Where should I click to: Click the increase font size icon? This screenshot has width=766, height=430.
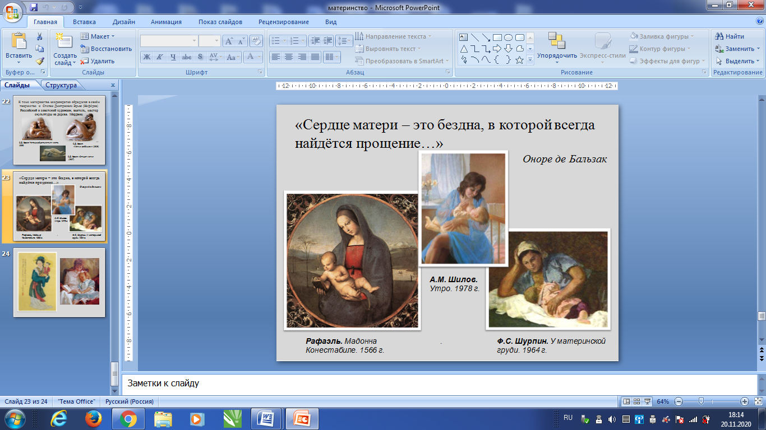click(x=229, y=41)
